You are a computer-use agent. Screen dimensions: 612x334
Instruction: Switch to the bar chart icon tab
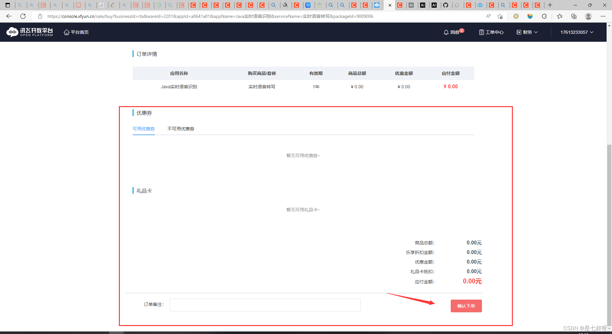[101, 5]
